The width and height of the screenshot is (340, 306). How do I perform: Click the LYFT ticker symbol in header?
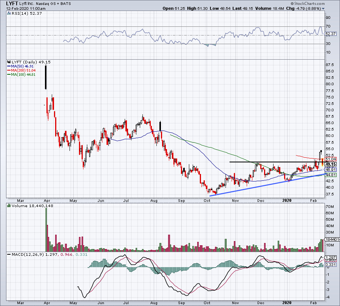click(14, 3)
